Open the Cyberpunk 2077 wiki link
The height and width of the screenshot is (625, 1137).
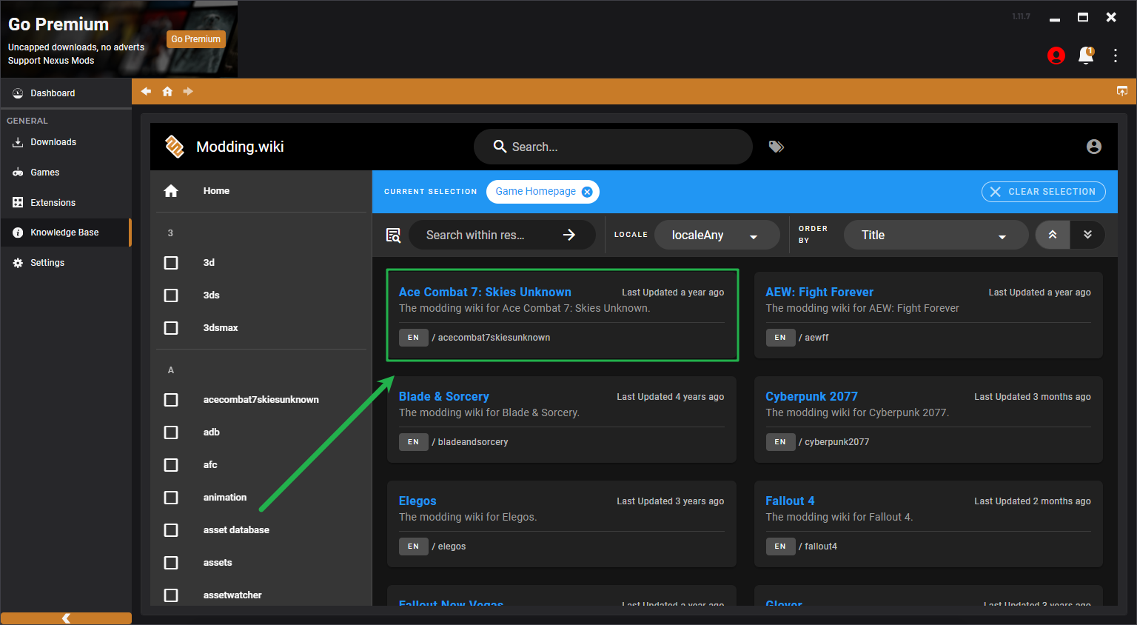(811, 397)
